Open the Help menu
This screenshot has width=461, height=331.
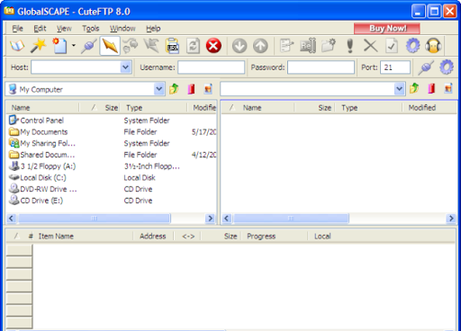[x=153, y=29]
